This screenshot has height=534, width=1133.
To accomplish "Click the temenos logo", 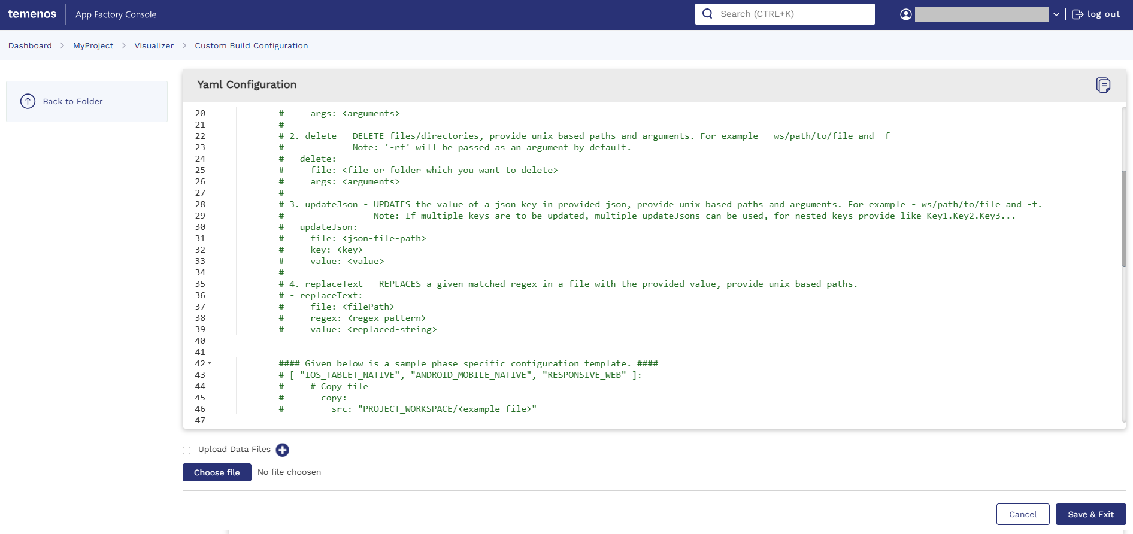I will (32, 14).
